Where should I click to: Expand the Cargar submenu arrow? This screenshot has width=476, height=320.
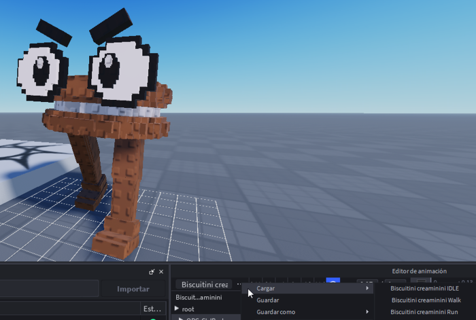(367, 288)
